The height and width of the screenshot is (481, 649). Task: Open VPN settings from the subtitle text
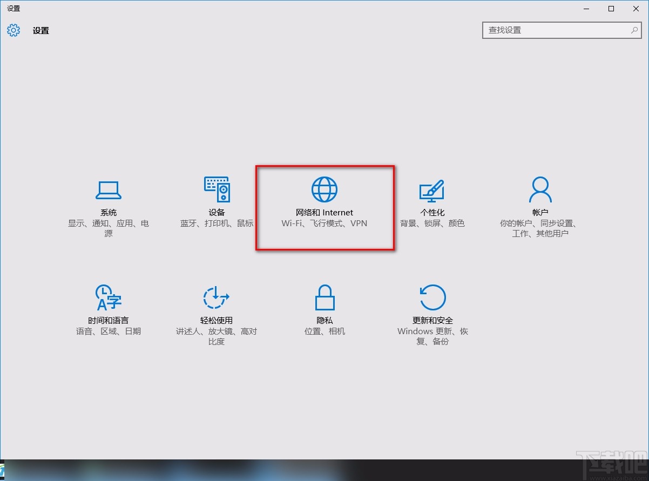[x=359, y=223]
